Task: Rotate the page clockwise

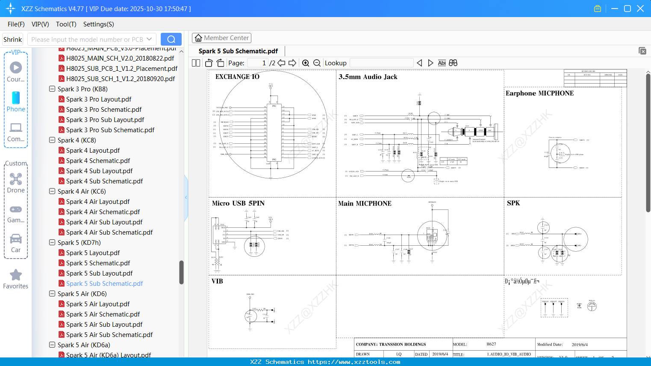Action: coord(220,62)
